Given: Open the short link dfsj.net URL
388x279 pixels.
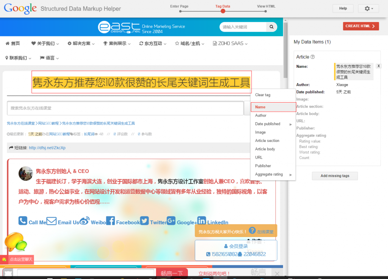Looking at the screenshot, I should pos(47,148).
